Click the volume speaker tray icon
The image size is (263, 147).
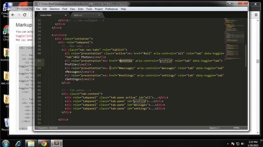(x=242, y=144)
